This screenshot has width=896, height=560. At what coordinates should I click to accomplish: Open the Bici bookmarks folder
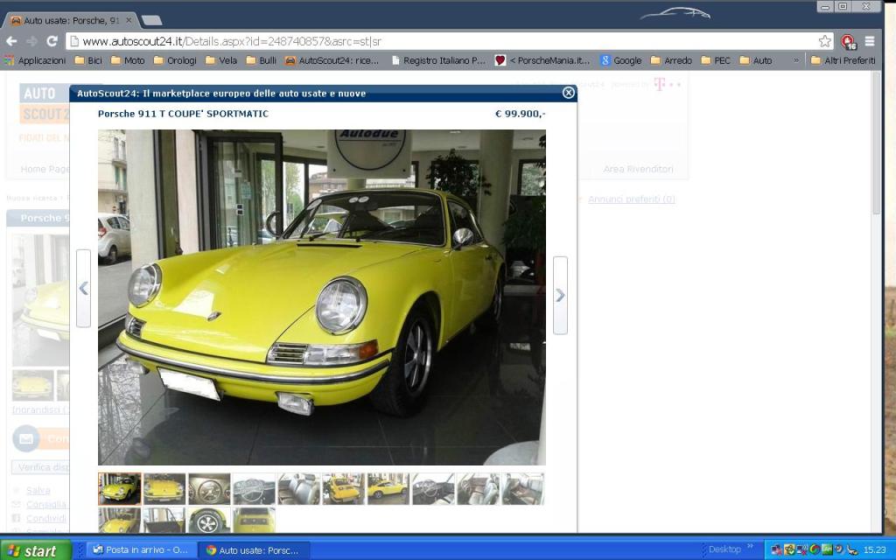88,60
